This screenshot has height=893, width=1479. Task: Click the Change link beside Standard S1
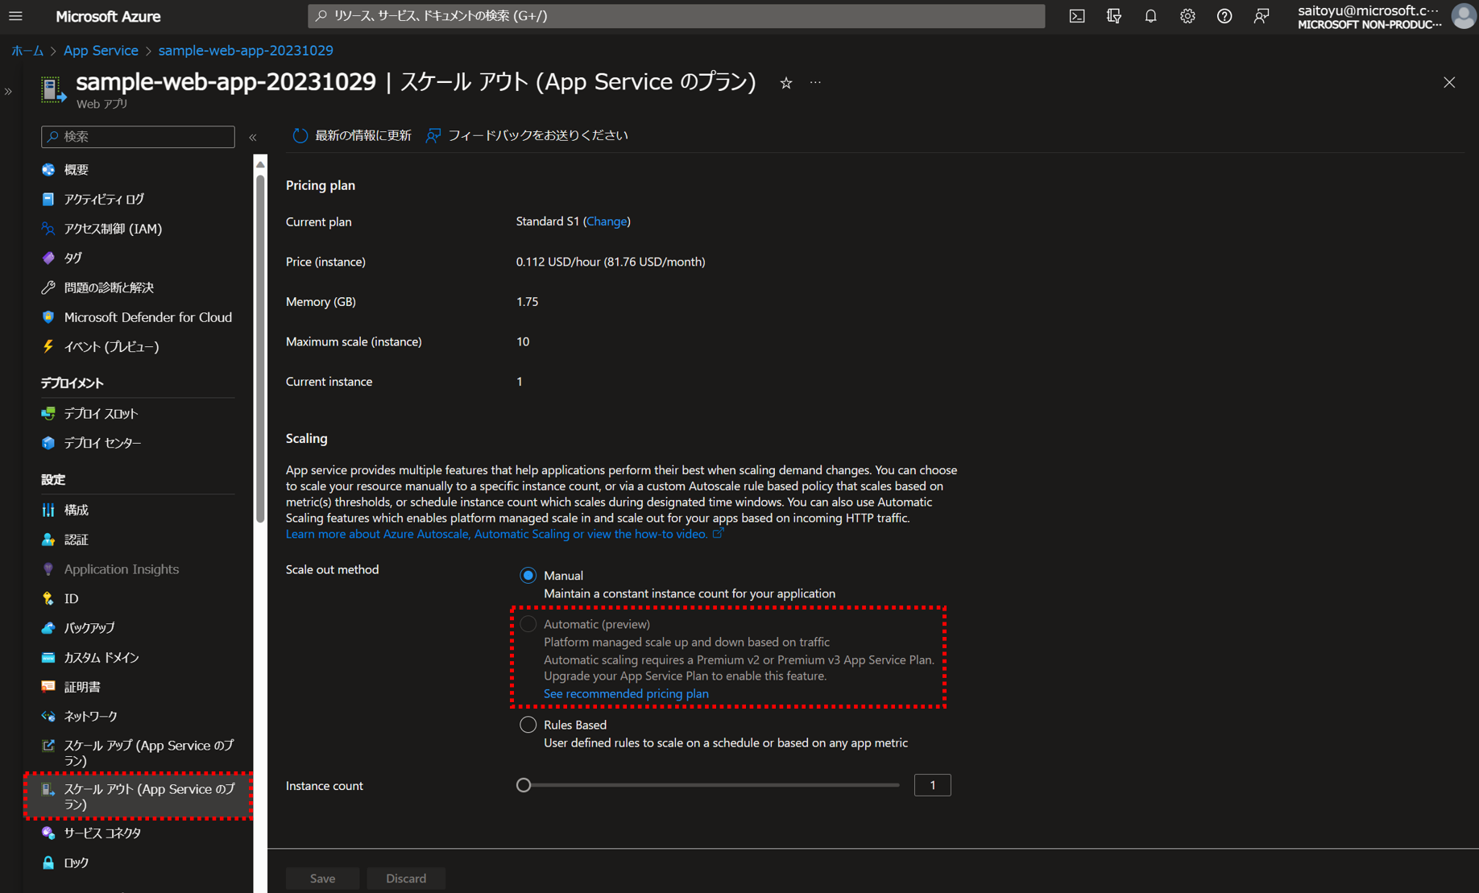pos(607,221)
